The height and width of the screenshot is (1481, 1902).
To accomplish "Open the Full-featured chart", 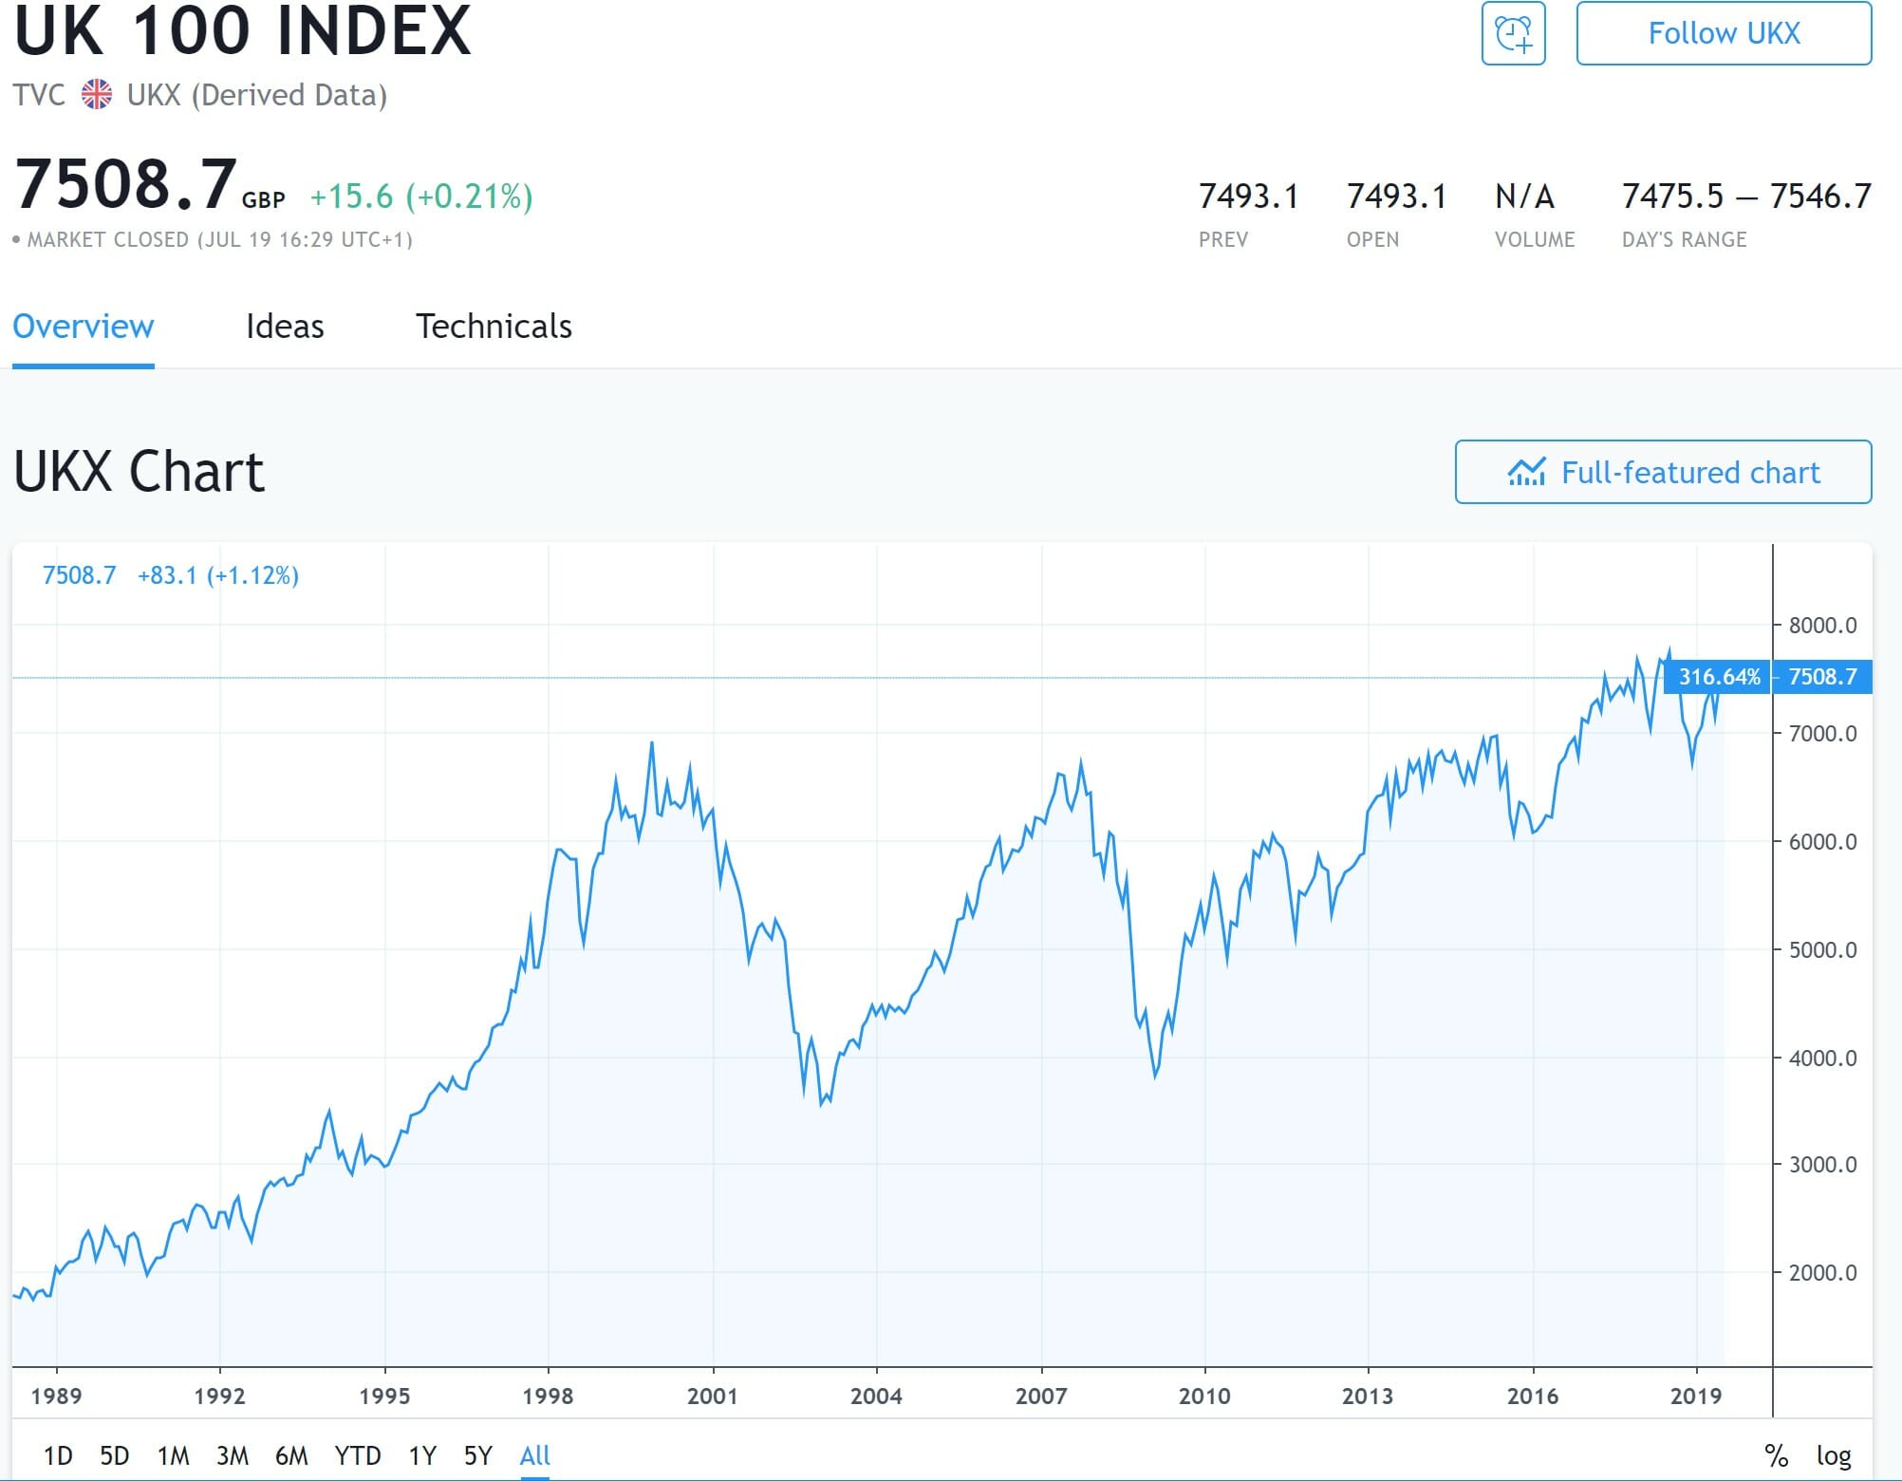I will [x=1663, y=472].
